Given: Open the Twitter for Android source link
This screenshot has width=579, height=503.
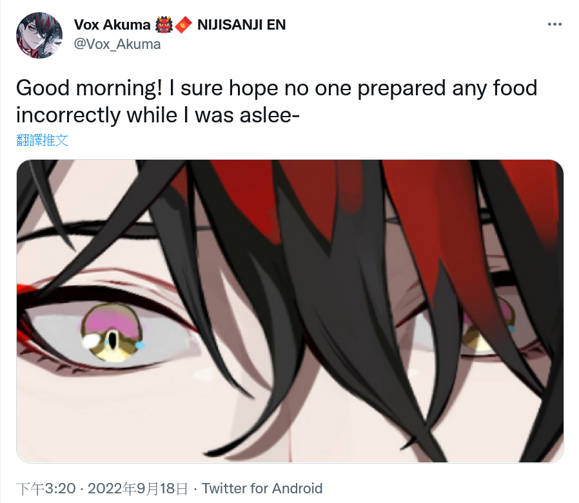Looking at the screenshot, I should tap(262, 489).
